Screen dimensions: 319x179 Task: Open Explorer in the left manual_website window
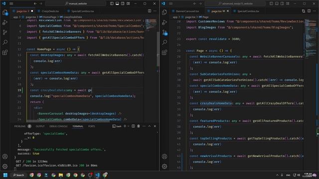click(x=5, y=12)
